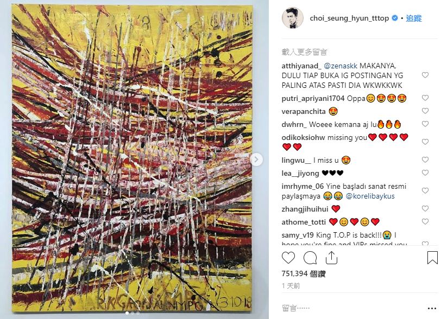Load more comments

coord(304,52)
